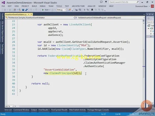Click the editor vertical scrollbar thumb
Screen dimensions: 155x116
click(144, 63)
